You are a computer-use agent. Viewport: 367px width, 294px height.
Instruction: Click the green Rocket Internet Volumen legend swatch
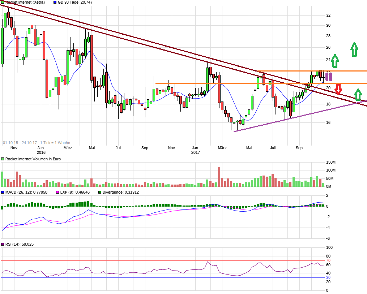3,159
